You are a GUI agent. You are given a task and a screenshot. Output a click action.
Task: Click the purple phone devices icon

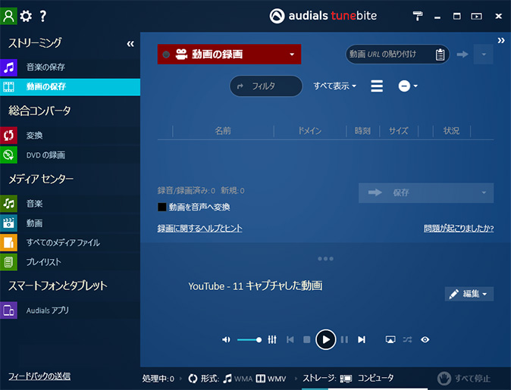[x=8, y=310]
